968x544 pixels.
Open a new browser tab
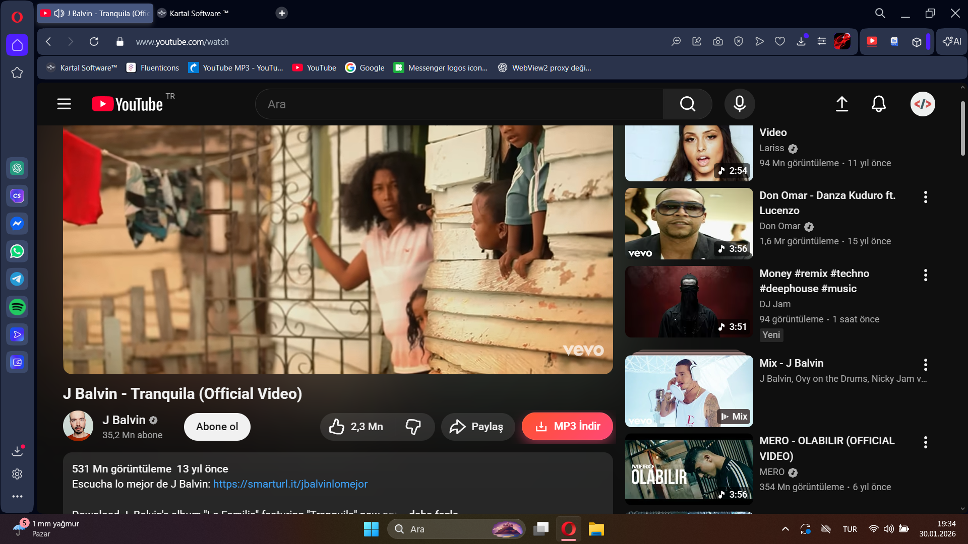(x=282, y=13)
